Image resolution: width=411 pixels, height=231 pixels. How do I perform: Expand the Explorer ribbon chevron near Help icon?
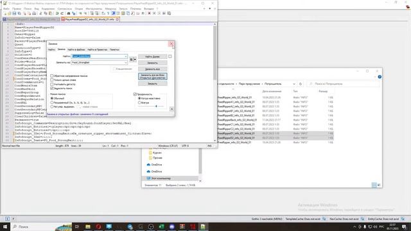[375, 77]
